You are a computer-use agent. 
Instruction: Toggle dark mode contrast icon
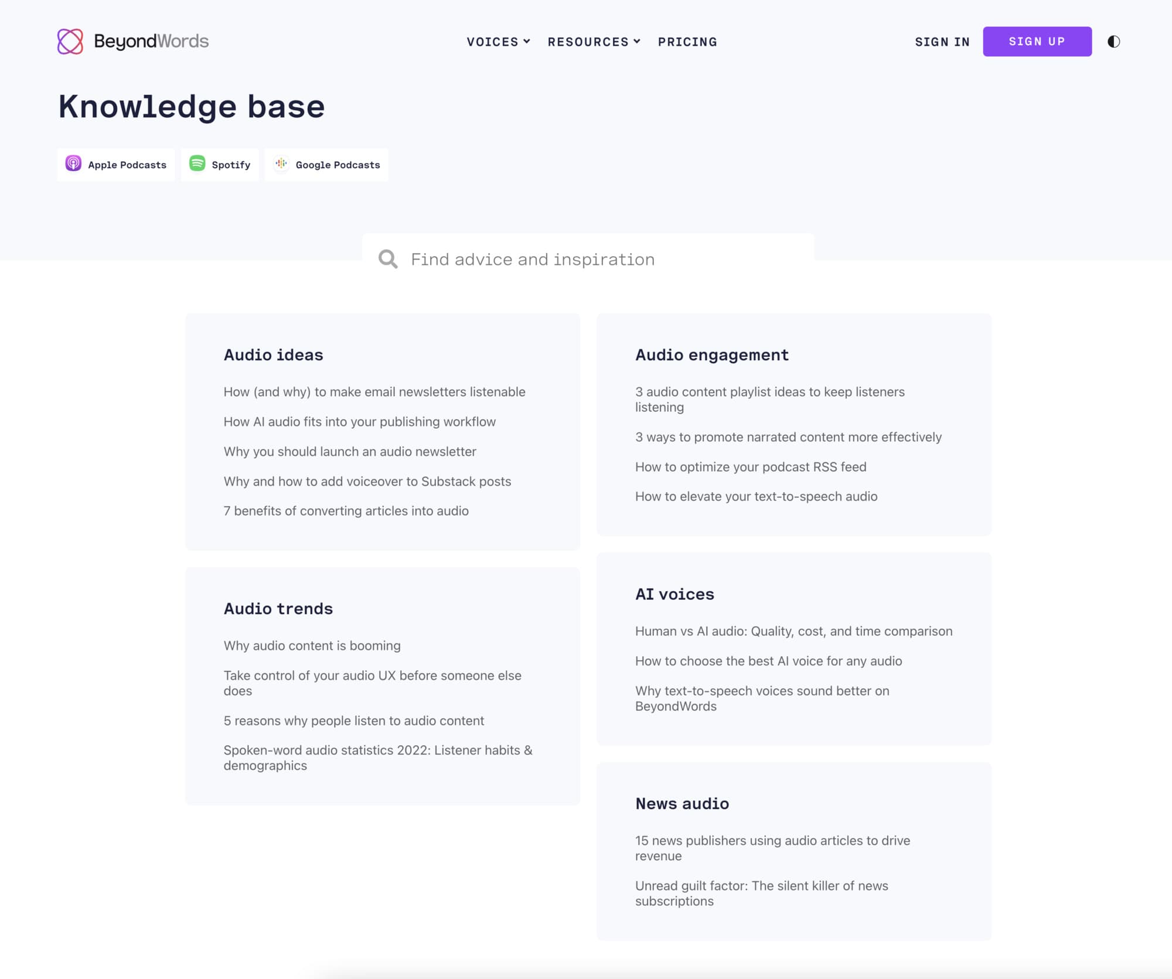point(1113,42)
